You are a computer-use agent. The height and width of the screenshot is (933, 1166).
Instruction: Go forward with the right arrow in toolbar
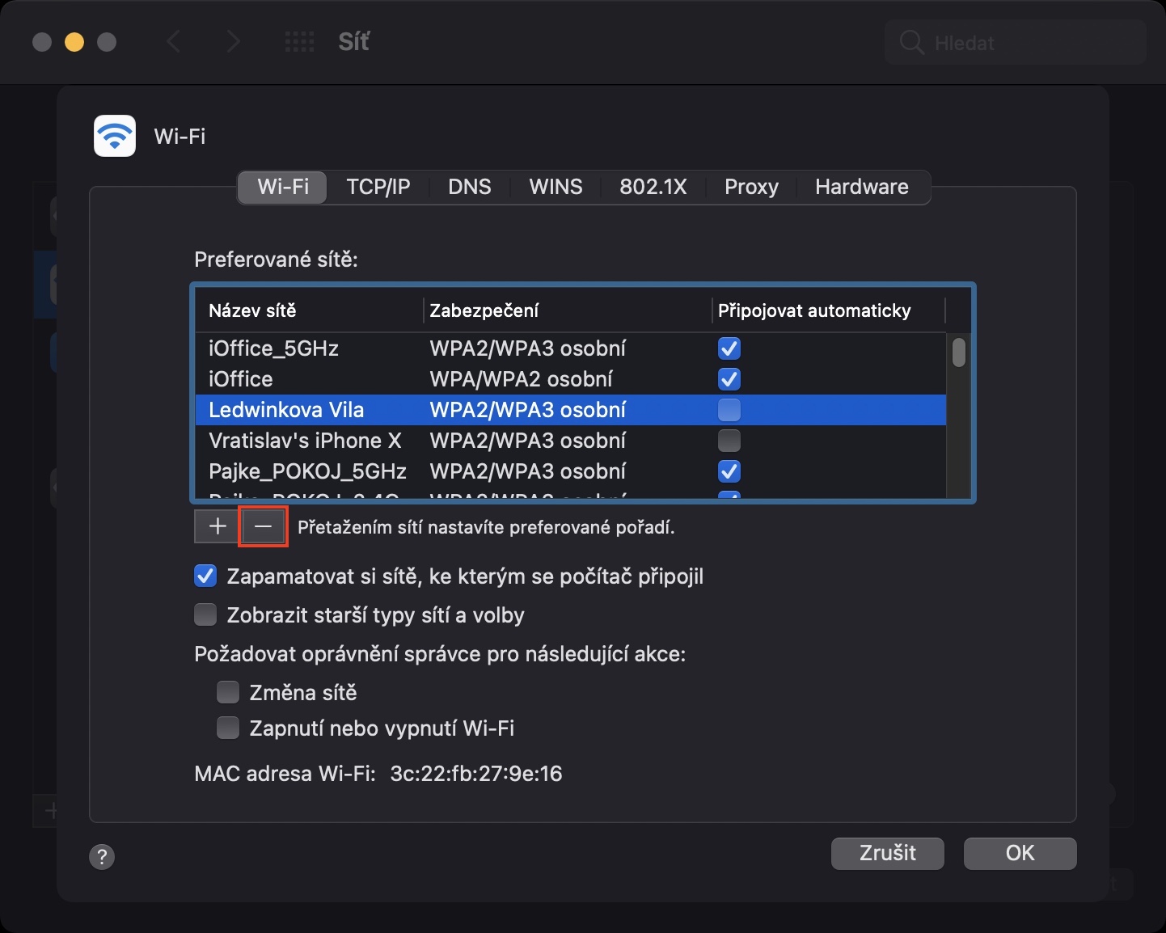pyautogui.click(x=233, y=42)
